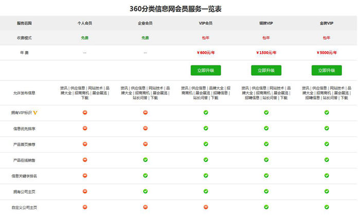Screen dimensions: 360x215
Task: Click red deny icon for 自定义公司主页 under 企业会员
Action: click(146, 207)
